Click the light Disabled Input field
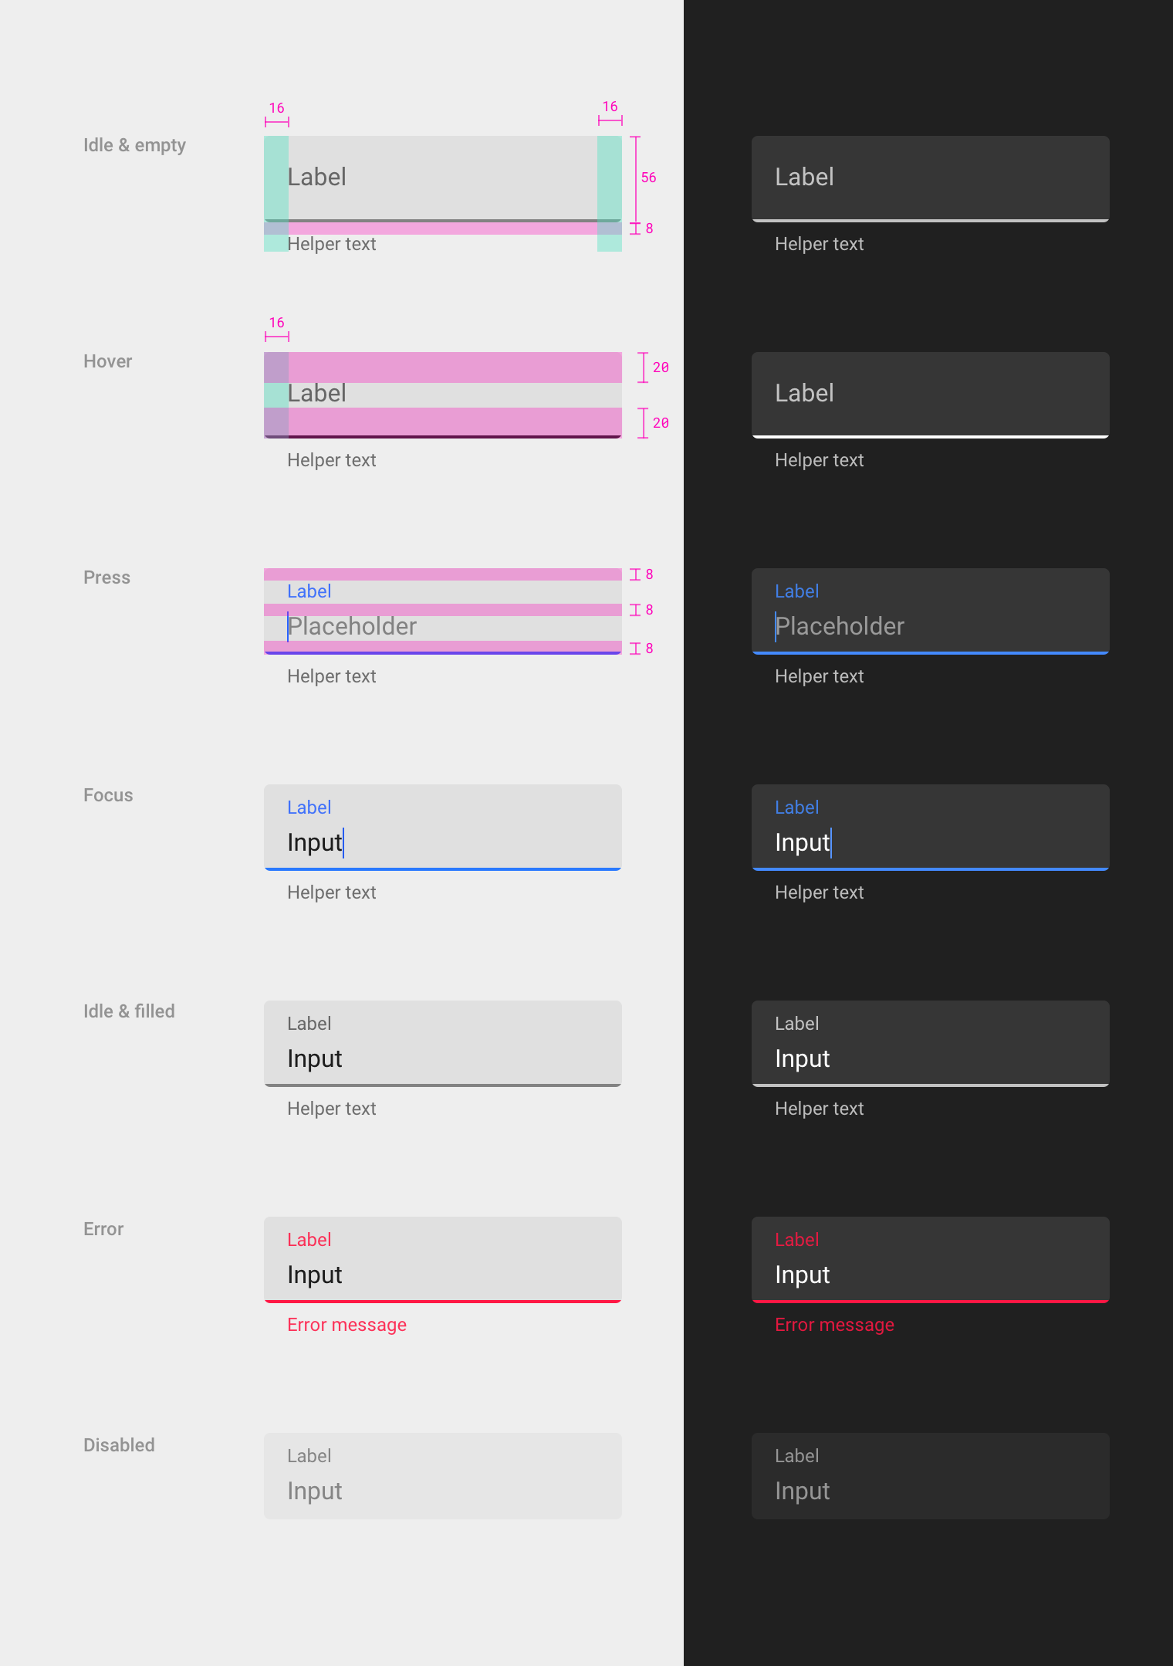This screenshot has height=1666, width=1173. (x=443, y=1476)
